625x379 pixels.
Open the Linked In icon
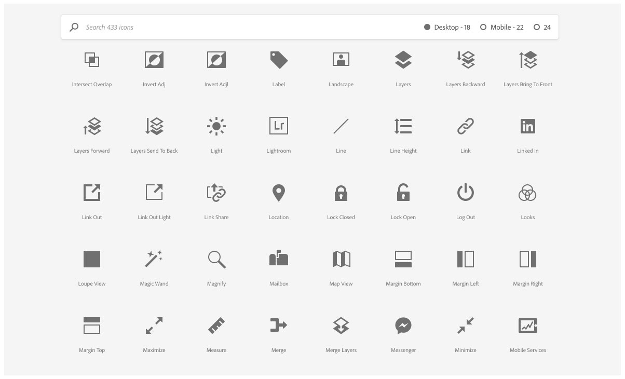(x=527, y=126)
